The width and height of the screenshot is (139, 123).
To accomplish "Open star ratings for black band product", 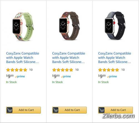I will [109, 70].
